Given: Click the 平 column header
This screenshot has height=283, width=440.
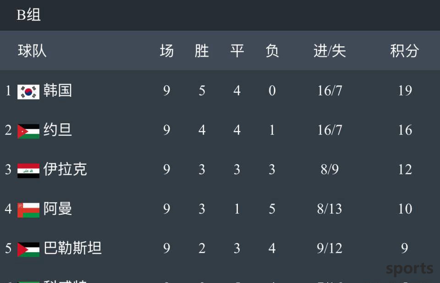Looking at the screenshot, I should click(x=237, y=51).
